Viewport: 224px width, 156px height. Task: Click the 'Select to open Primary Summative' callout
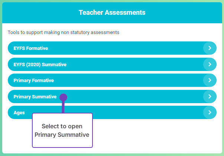pos(62,130)
